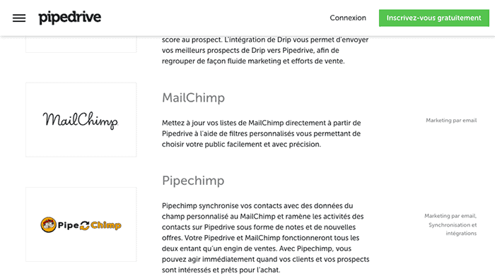Screen dimensions: 495x278
Task: Click the Pipechimp description paragraph
Action: point(265,238)
